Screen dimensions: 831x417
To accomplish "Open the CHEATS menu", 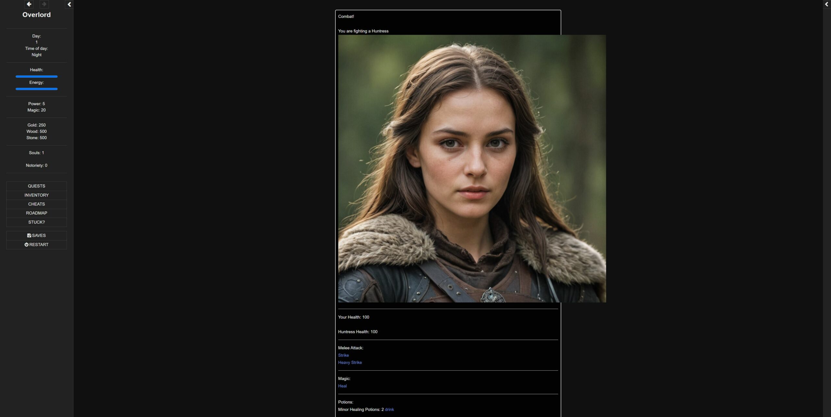I will (36, 204).
